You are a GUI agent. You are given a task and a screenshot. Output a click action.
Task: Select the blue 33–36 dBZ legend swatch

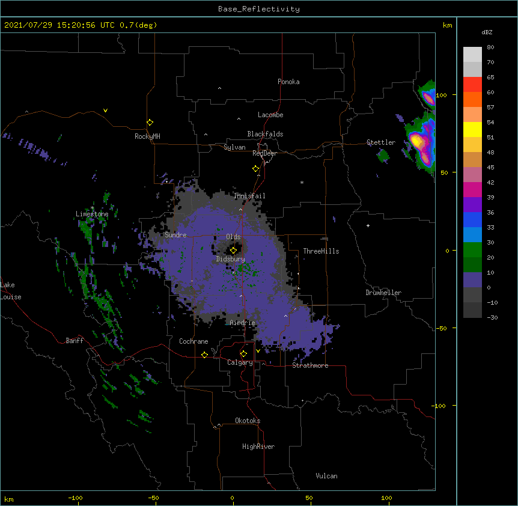(x=472, y=219)
